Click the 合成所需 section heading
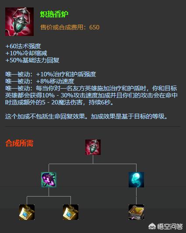186x233 pixels. (19, 143)
